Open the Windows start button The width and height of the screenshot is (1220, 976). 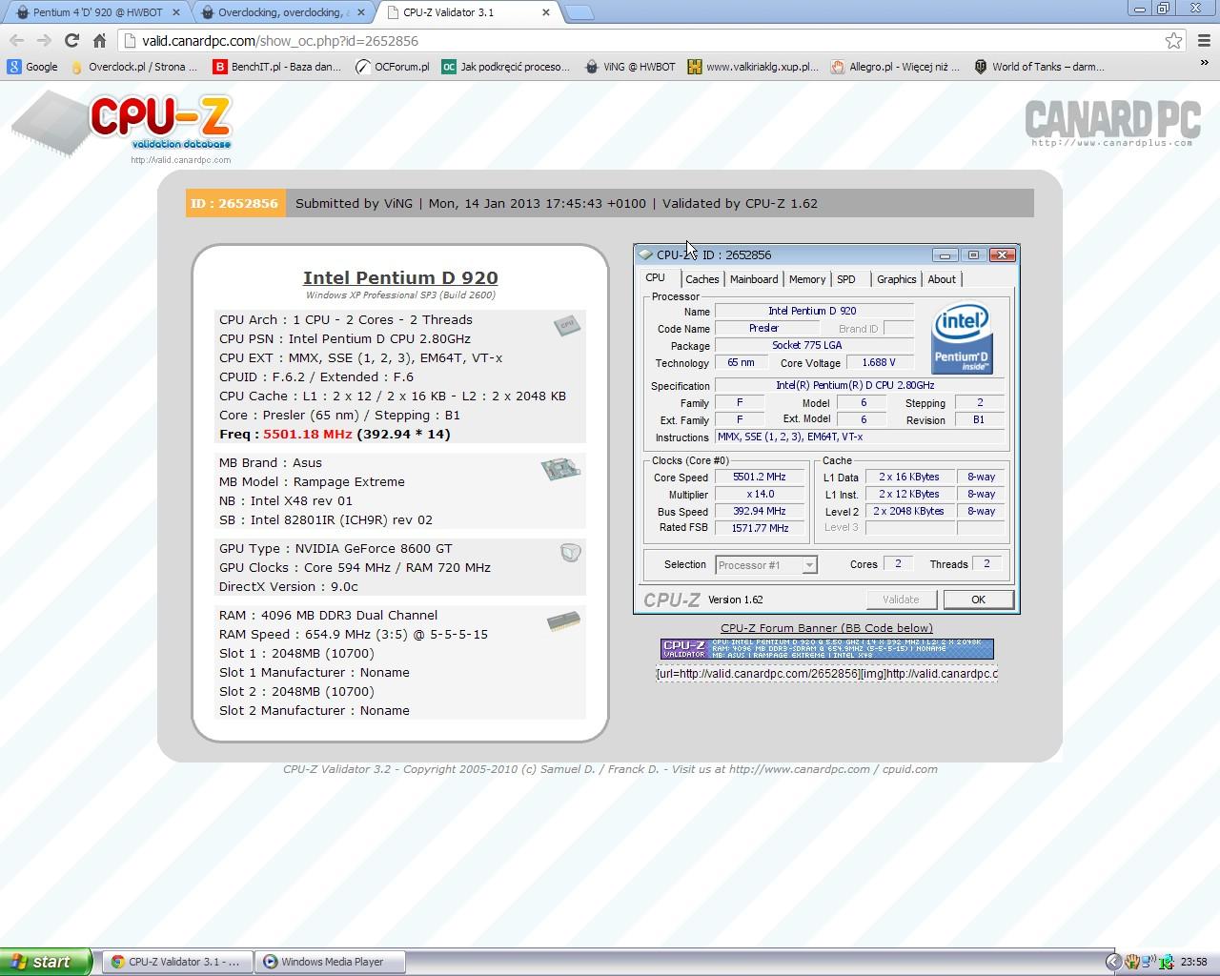click(x=46, y=962)
